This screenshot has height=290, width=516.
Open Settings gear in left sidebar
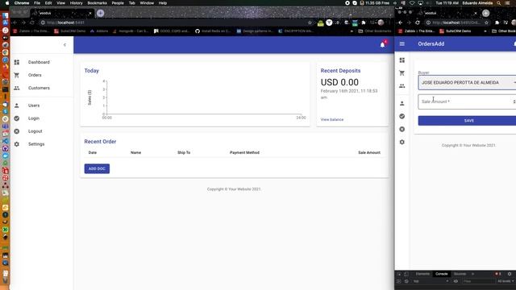click(17, 144)
